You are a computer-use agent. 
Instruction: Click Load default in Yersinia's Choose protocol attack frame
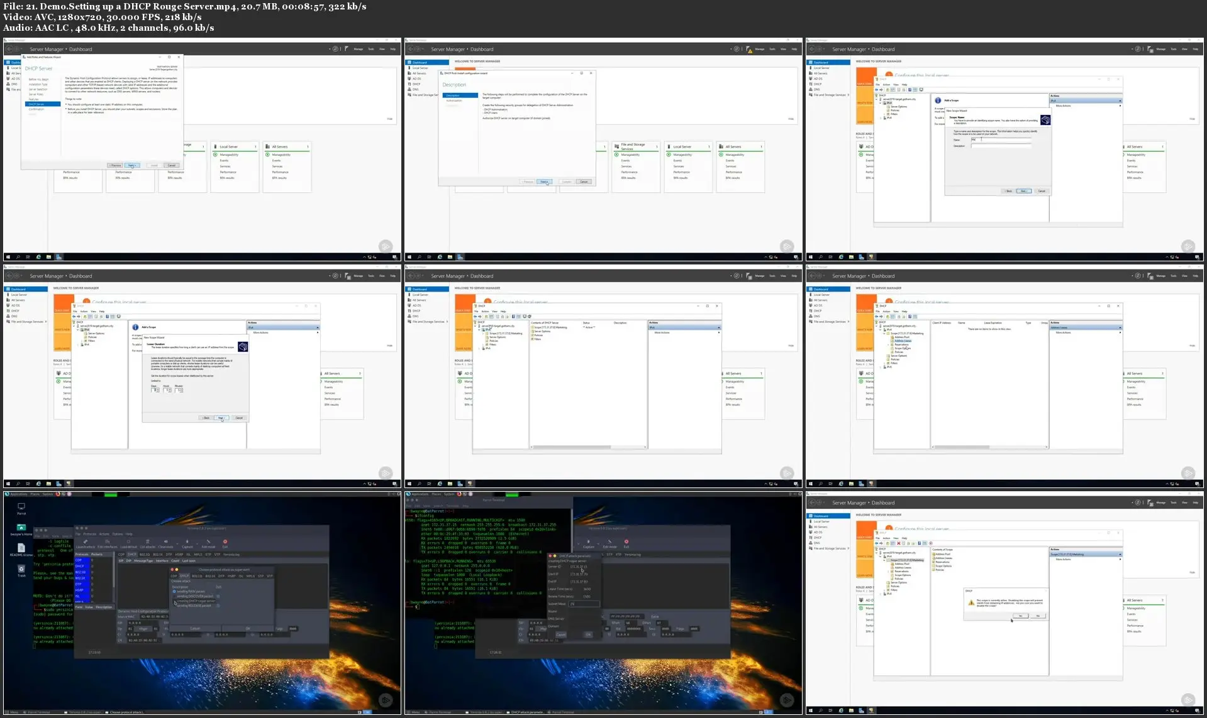coord(128,543)
